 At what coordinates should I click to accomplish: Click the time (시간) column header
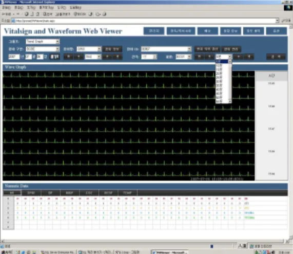pyautogui.click(x=271, y=76)
